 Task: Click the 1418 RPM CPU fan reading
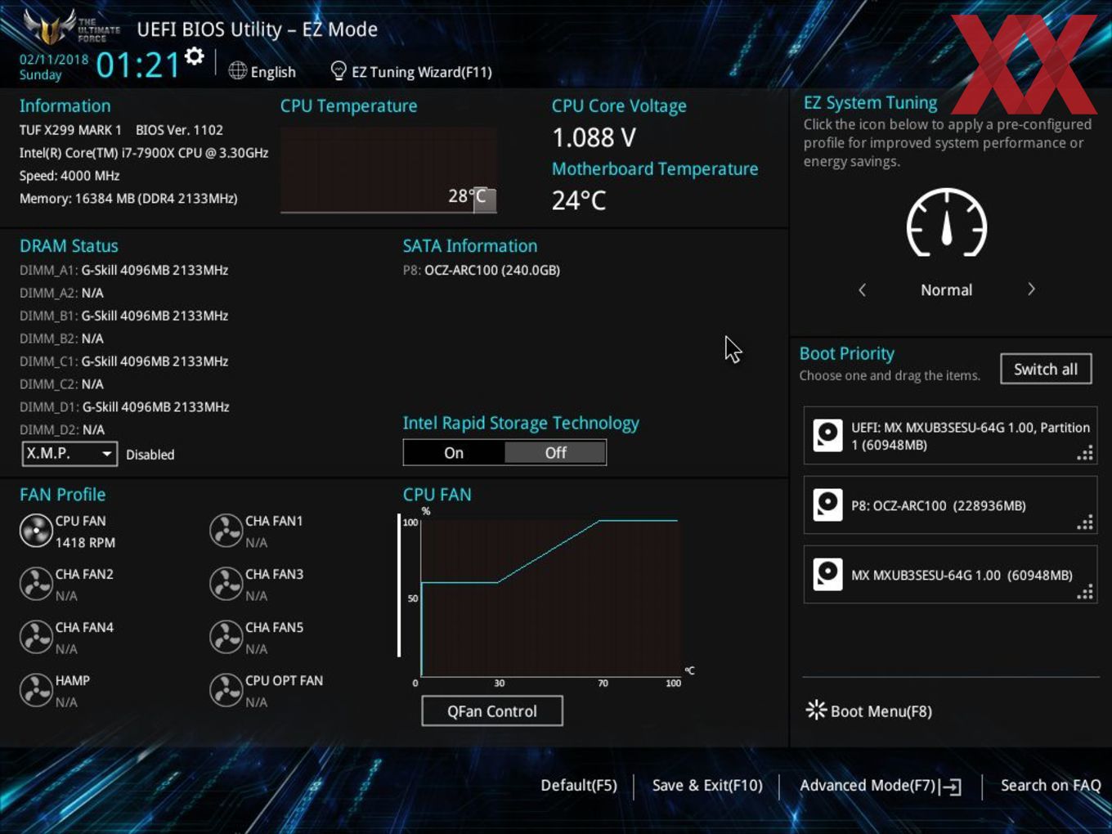click(85, 543)
